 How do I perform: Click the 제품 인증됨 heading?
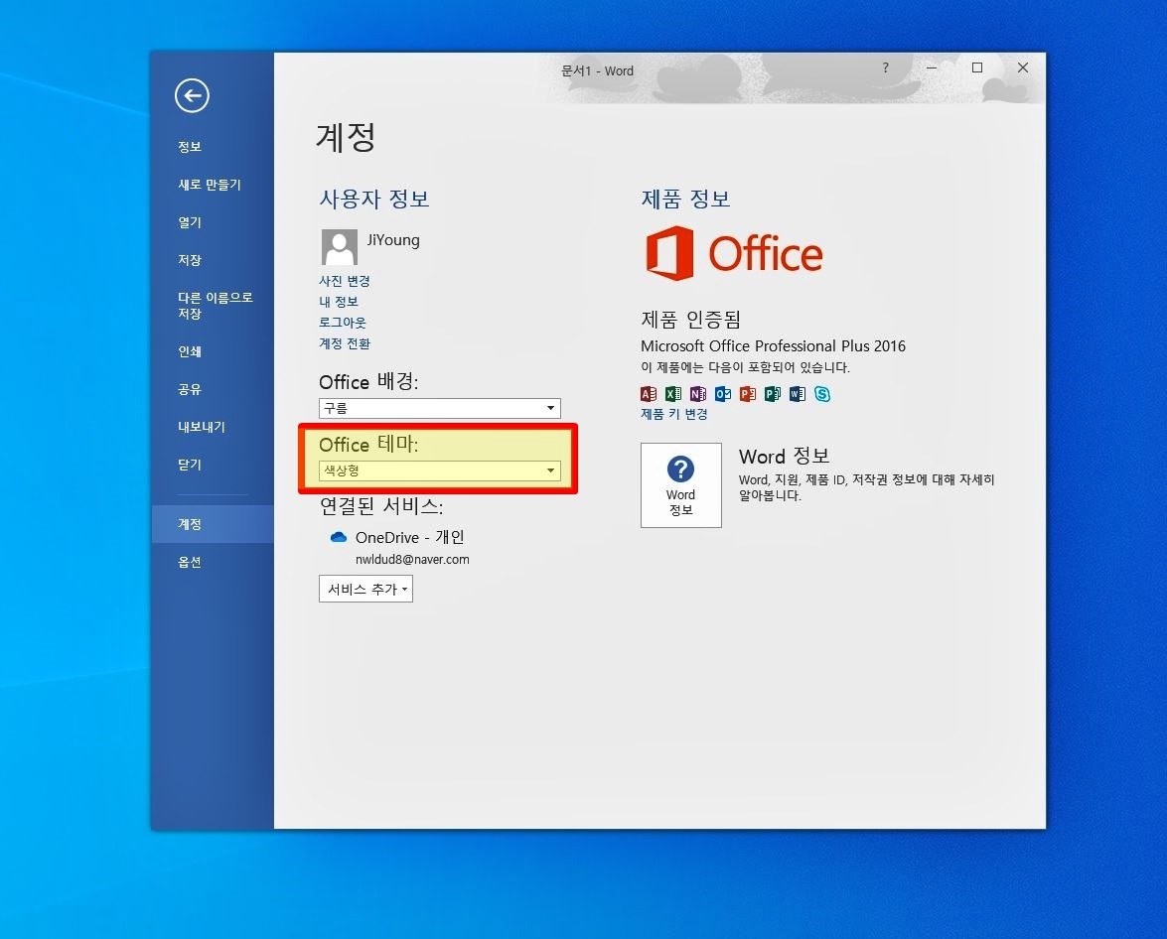pos(690,320)
